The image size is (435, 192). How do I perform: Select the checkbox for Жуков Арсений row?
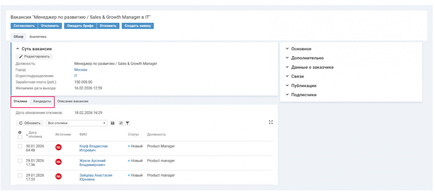pyautogui.click(x=20, y=161)
